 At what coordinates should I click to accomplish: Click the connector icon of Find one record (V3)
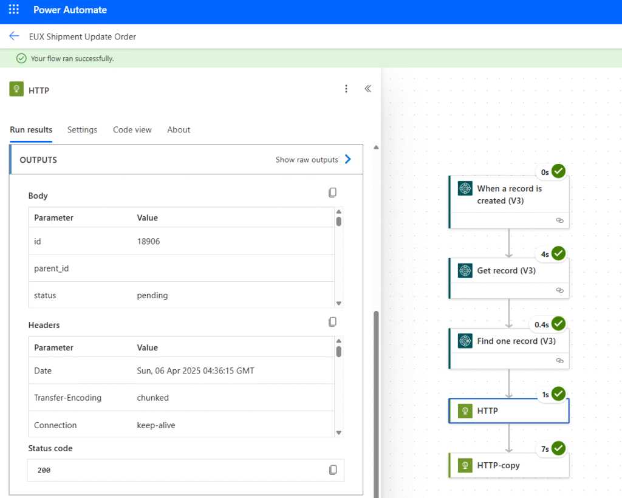pos(465,341)
